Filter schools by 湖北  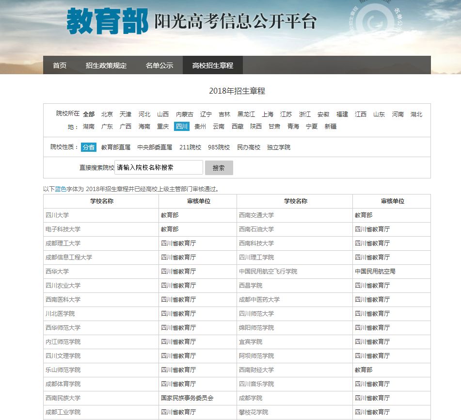[416, 114]
